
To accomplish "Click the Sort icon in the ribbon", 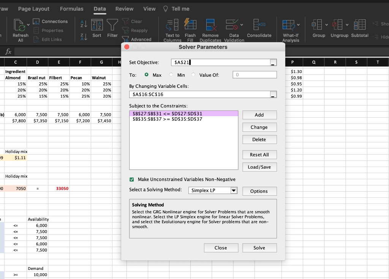I will pos(97,25).
